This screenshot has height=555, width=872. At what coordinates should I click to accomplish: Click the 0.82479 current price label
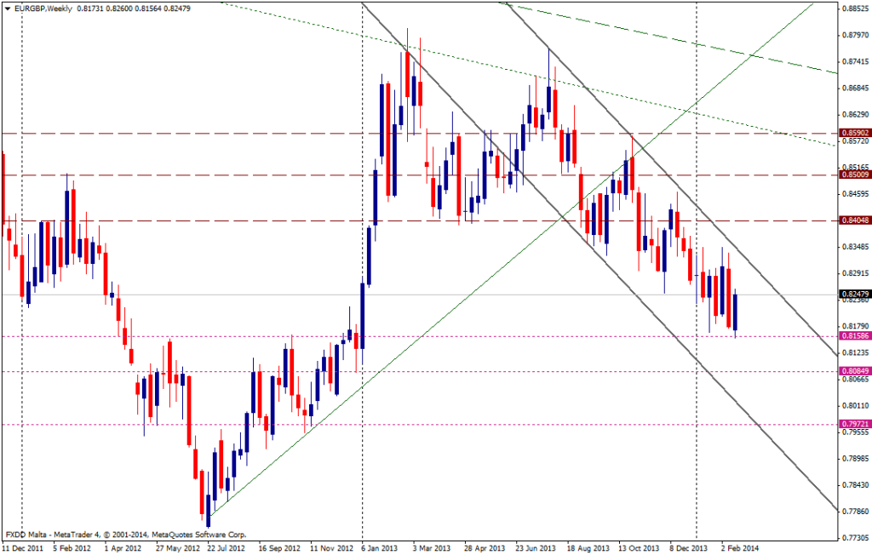click(x=854, y=295)
